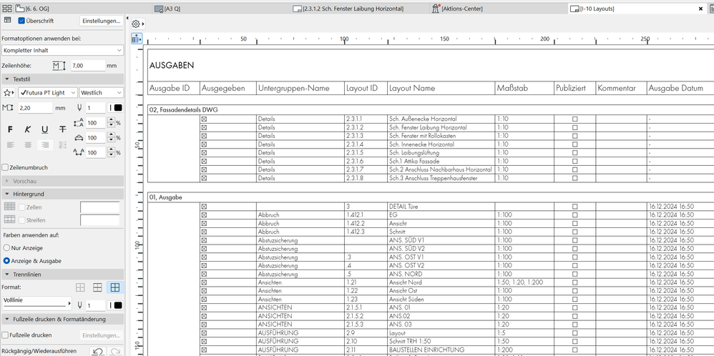Click the undo arrow button
This screenshot has height=356, width=714.
point(97,351)
